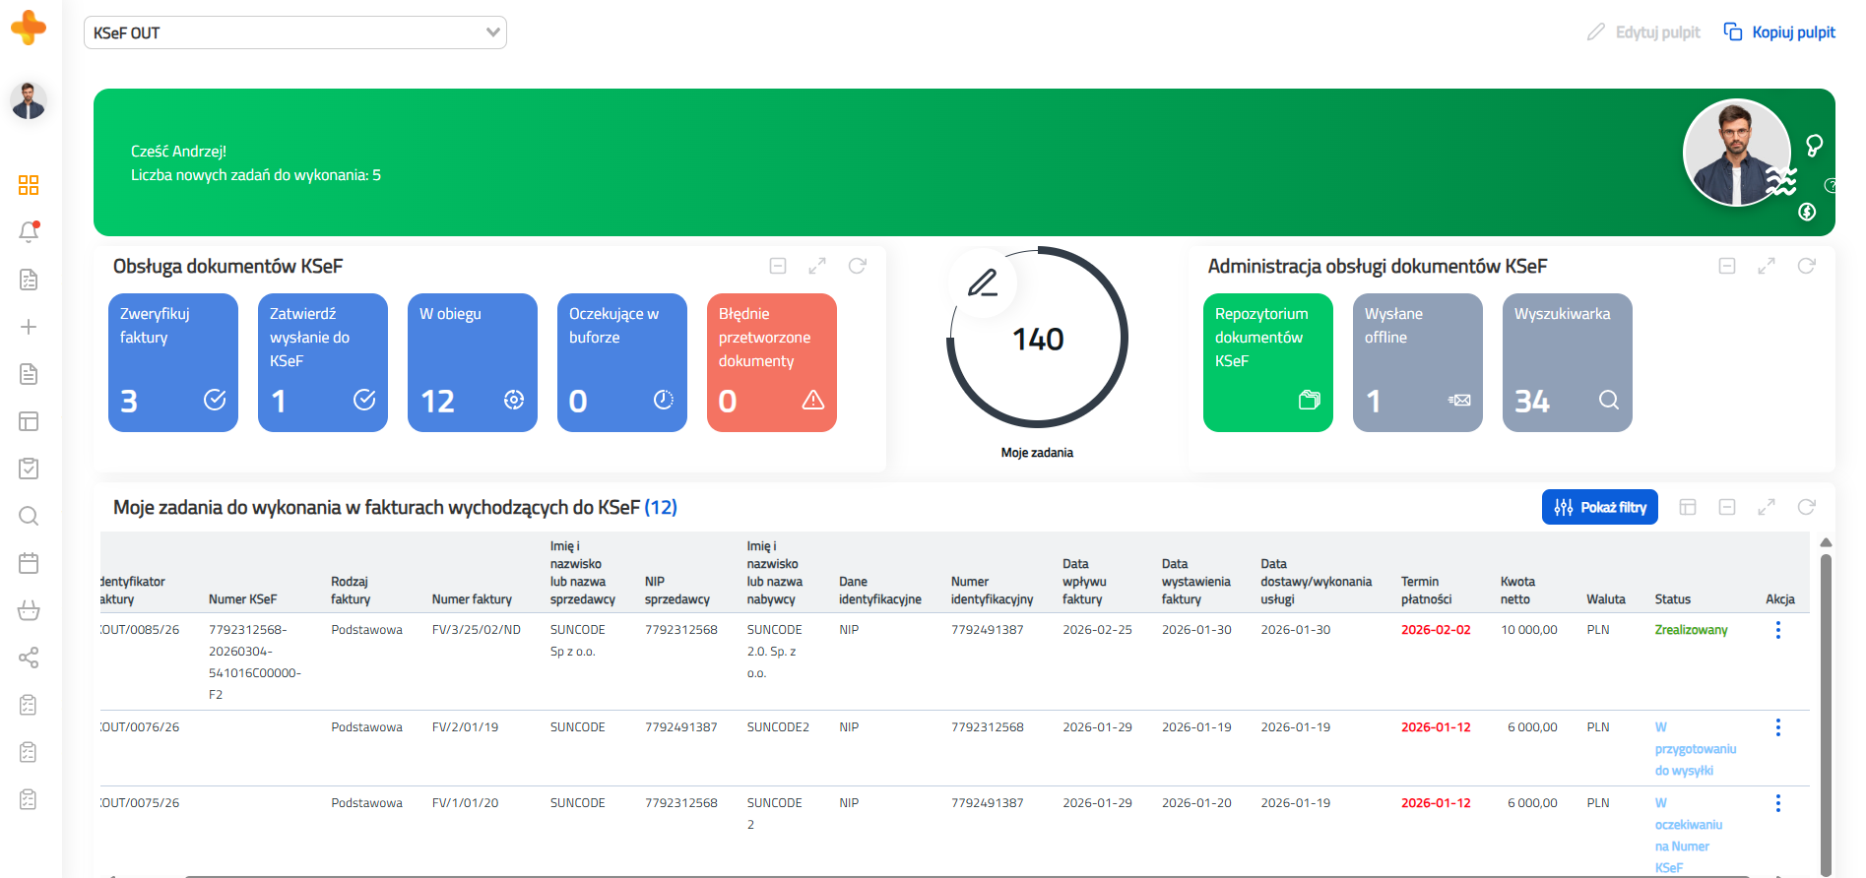
Task: Refresh the Obsługa dokumentów KSeF panel
Action: click(x=857, y=266)
